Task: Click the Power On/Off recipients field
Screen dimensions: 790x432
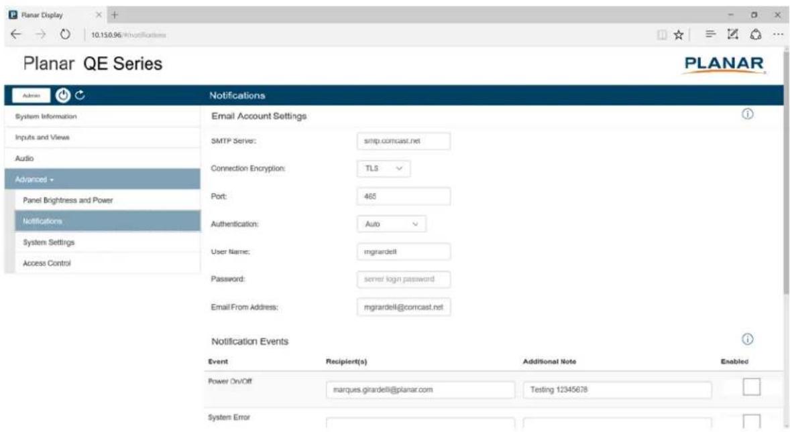Action: coord(420,390)
